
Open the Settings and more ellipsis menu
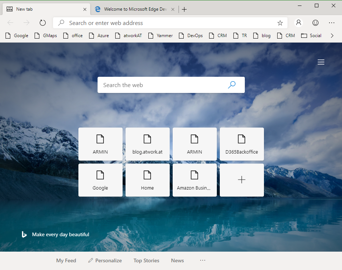pos(332,23)
